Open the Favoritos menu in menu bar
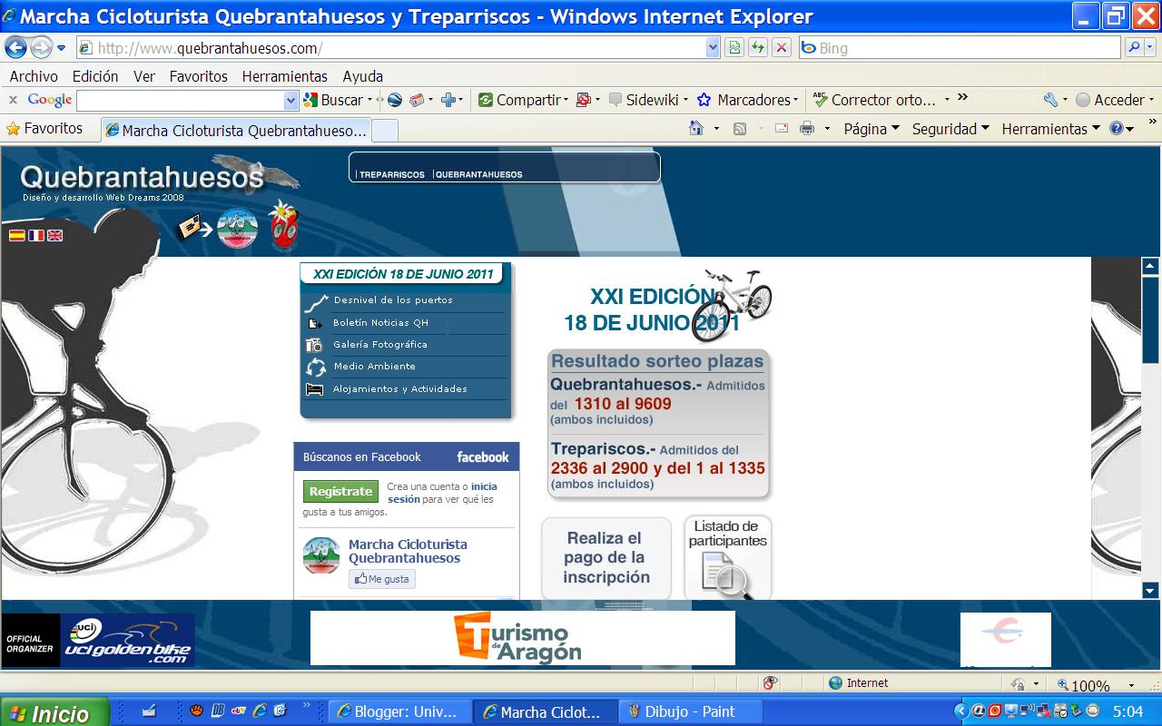Screen dimensions: 1162x726 tap(198, 76)
